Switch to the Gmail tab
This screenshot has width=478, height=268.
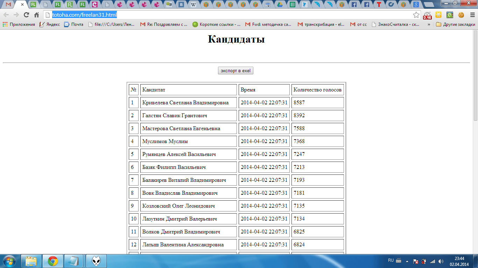click(x=8, y=5)
